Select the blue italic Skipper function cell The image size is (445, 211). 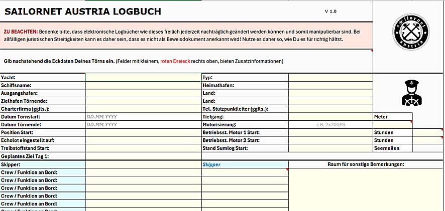[245, 164]
